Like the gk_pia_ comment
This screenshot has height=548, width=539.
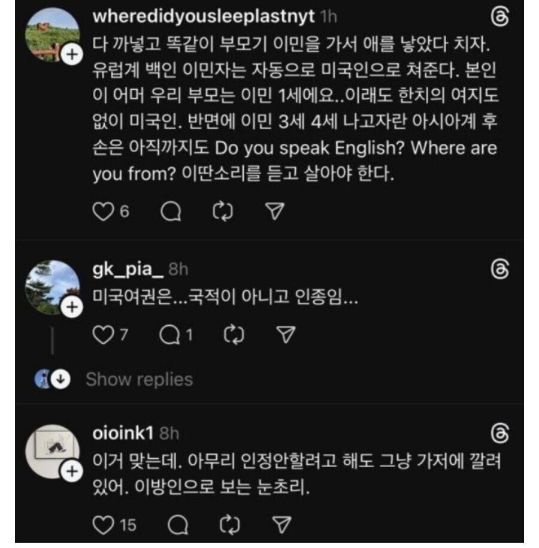tap(104, 335)
